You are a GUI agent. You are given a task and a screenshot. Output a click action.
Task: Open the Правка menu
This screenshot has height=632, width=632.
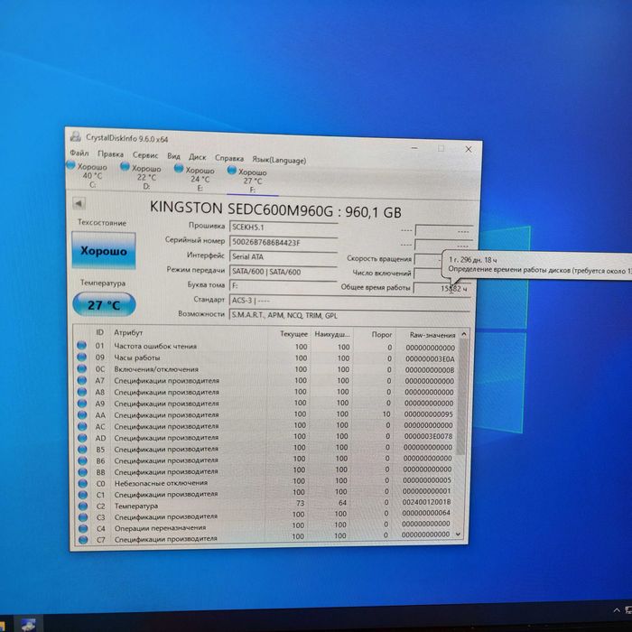pyautogui.click(x=110, y=154)
